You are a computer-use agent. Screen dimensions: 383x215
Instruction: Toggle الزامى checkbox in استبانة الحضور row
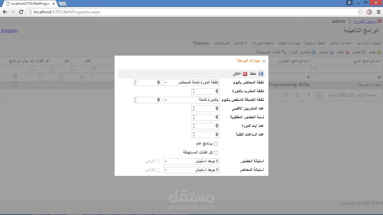coord(158,162)
